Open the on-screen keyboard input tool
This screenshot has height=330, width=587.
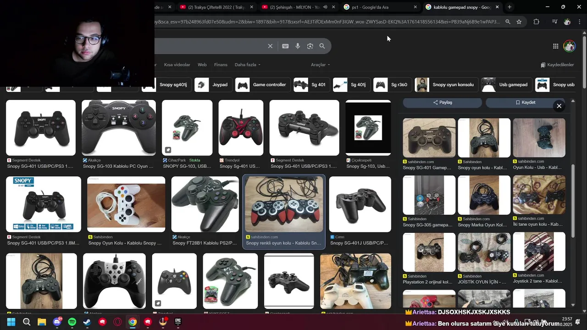pos(285,46)
